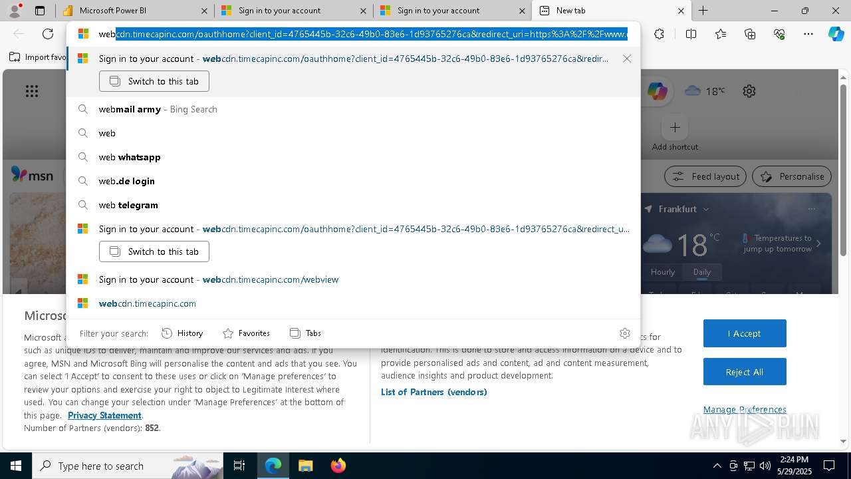Open notification center icon
Image resolution: width=851 pixels, height=479 pixels.
pos(829,466)
